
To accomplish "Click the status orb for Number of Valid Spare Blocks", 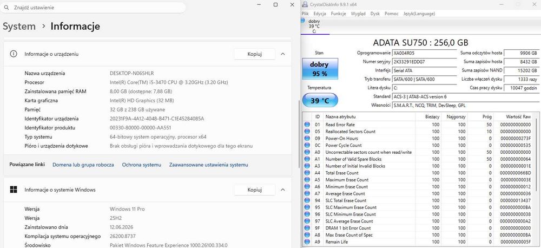I will pos(307,159).
